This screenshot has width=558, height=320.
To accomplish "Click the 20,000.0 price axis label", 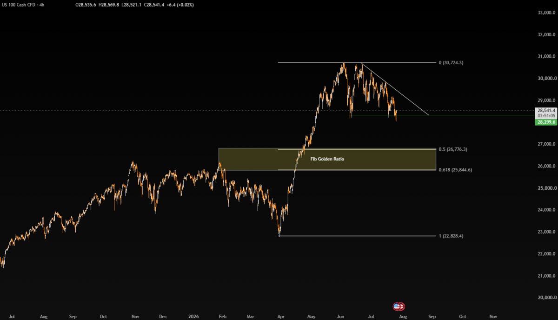I will (546, 298).
